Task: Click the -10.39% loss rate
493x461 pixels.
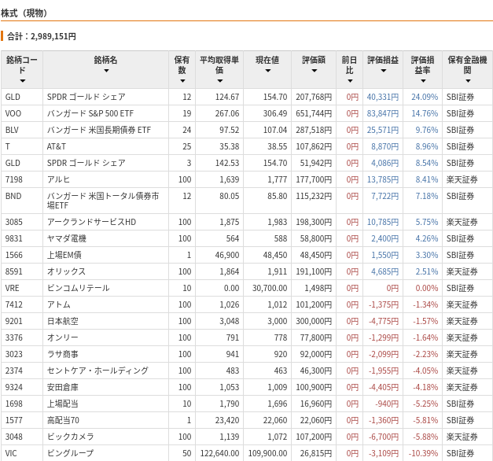Action: 423,453
